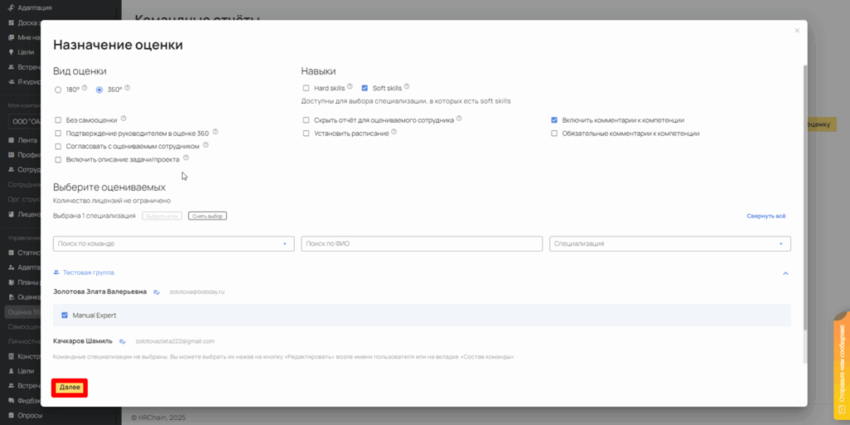Collapse the Тестовая группа section chevron
The image size is (850, 425).
pyautogui.click(x=785, y=272)
